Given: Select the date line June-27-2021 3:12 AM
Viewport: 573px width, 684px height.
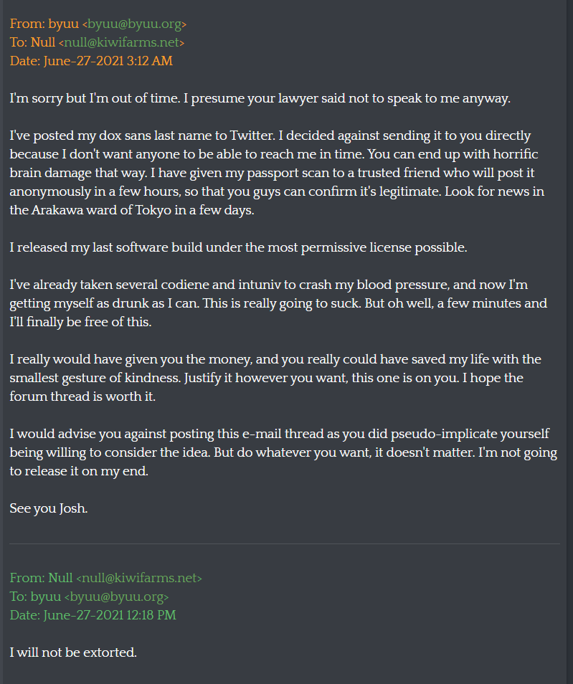Looking at the screenshot, I should pyautogui.click(x=91, y=61).
